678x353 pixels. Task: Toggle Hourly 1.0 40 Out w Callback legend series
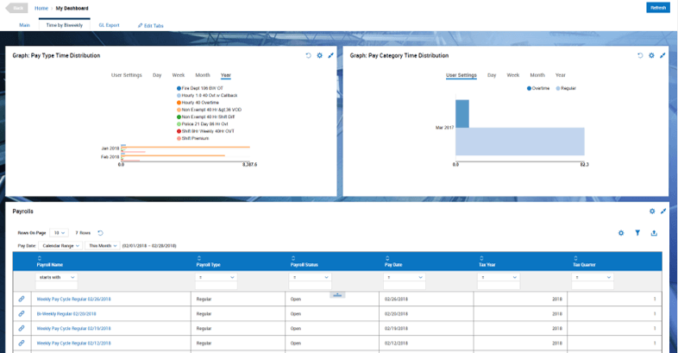tap(207, 95)
